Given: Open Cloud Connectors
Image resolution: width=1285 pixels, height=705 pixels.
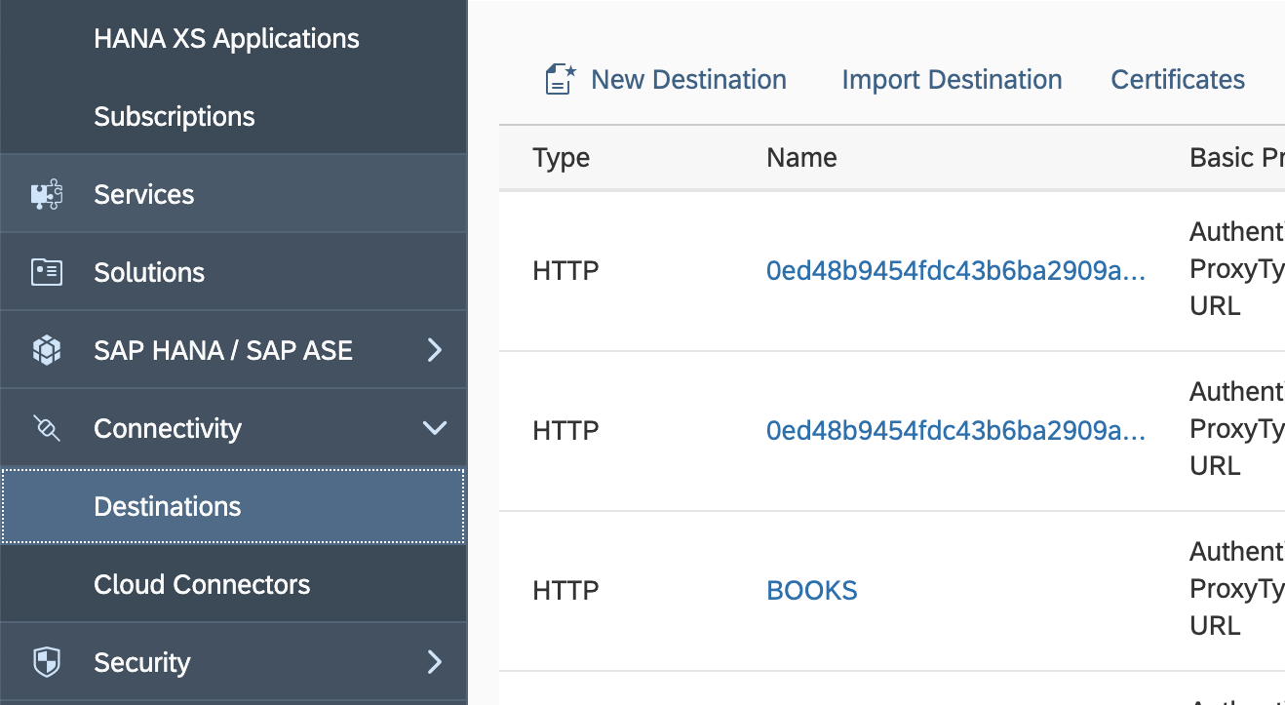Looking at the screenshot, I should pyautogui.click(x=201, y=584).
